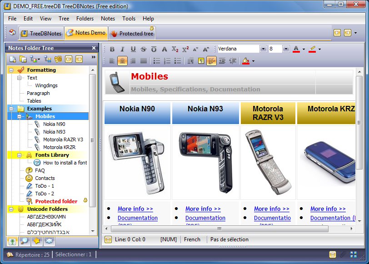Increase paragraph indent
Screen dimensions: 369x264
click(222, 61)
